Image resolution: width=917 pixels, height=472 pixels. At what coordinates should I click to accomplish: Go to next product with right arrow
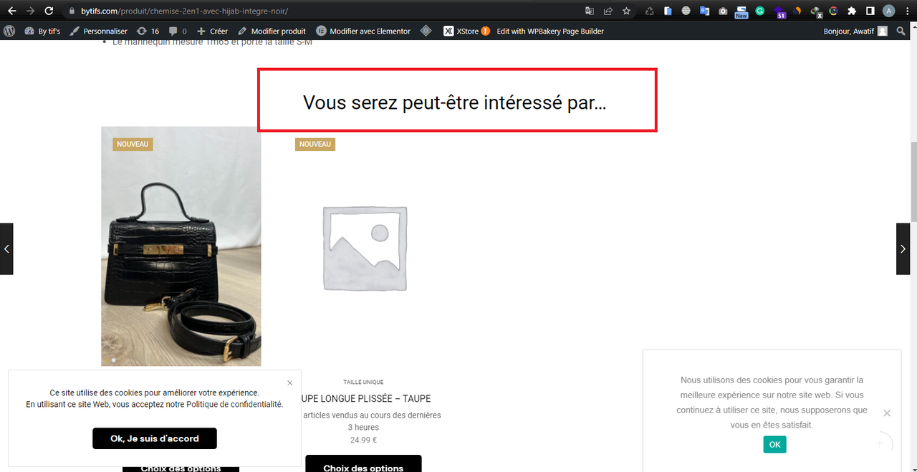[x=903, y=249]
